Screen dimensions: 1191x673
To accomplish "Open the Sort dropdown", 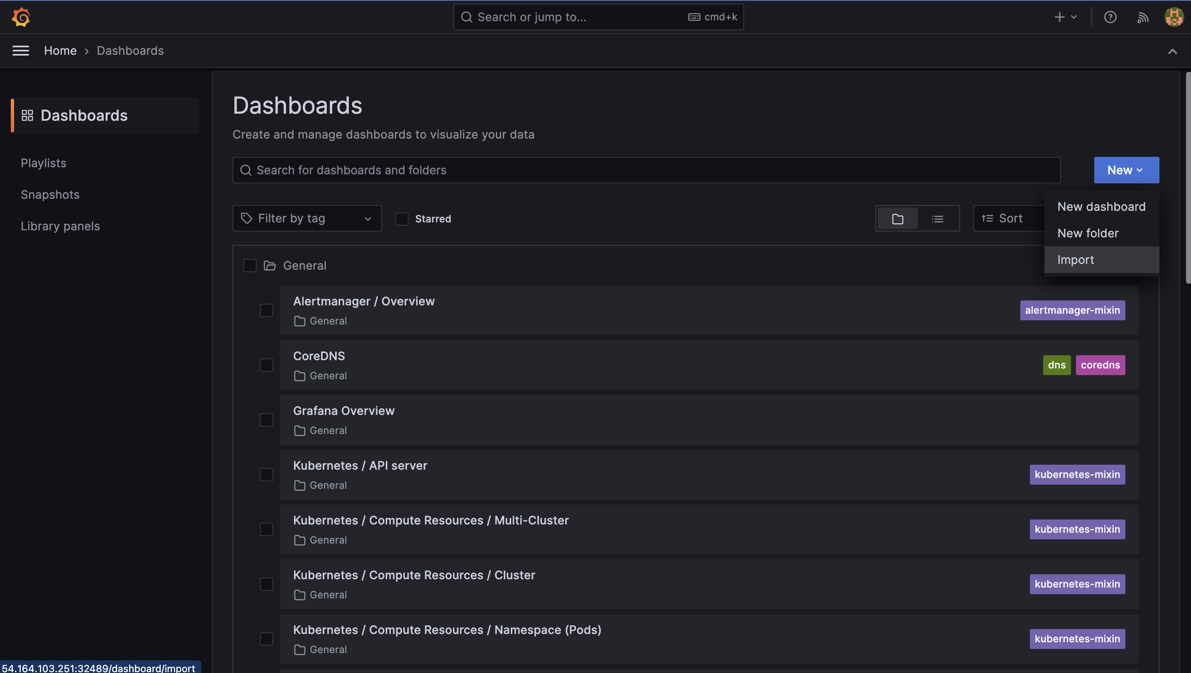I will point(1008,218).
